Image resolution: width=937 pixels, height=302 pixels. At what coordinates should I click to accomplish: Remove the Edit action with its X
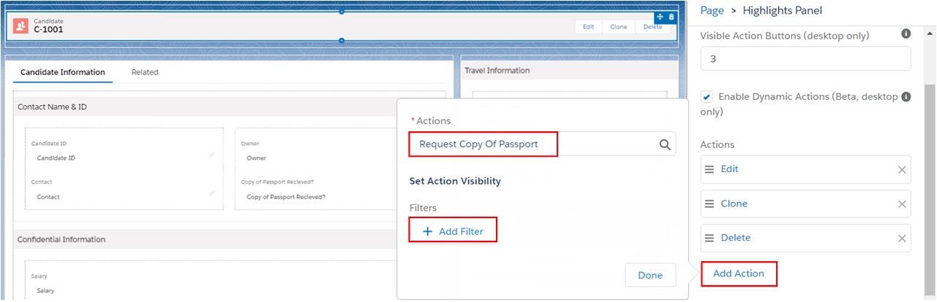(x=902, y=170)
